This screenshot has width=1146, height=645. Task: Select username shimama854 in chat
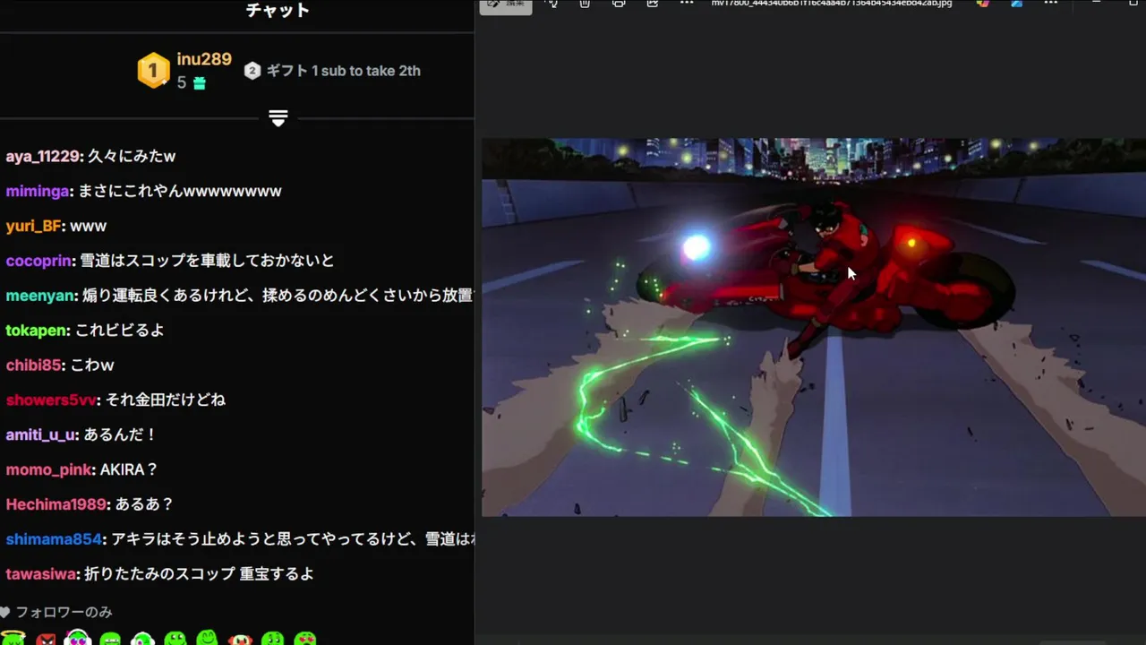(55, 539)
